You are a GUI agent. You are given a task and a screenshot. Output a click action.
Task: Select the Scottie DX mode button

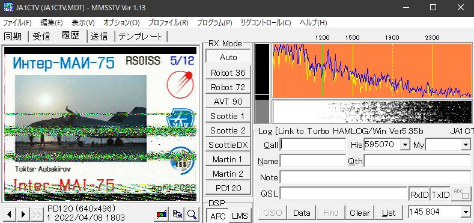pos(228,145)
